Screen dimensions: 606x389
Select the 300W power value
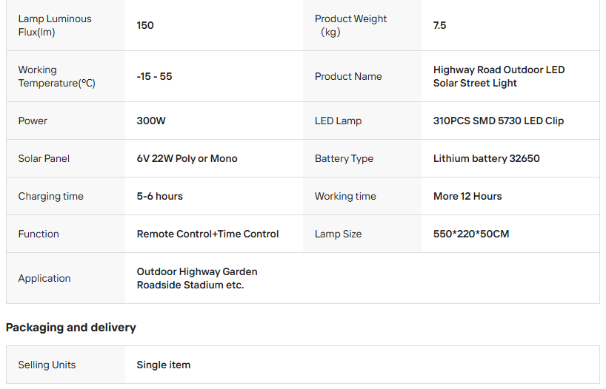151,121
